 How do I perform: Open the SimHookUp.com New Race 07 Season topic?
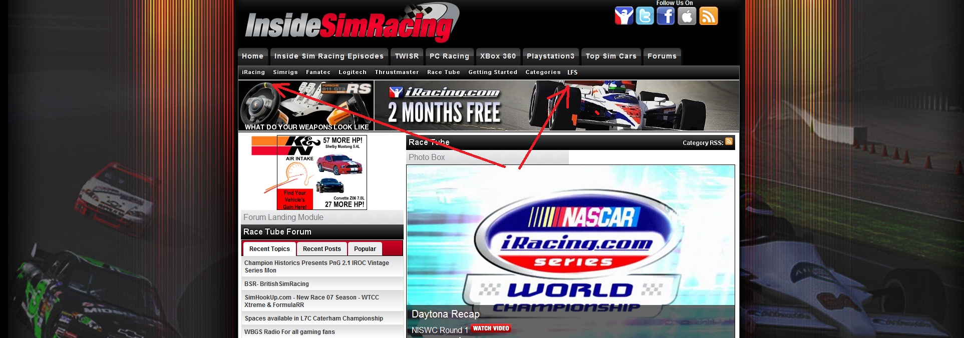311,301
